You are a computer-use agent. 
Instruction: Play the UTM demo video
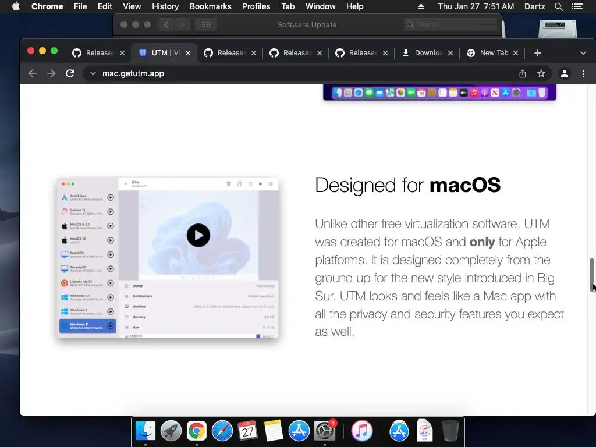pos(198,235)
